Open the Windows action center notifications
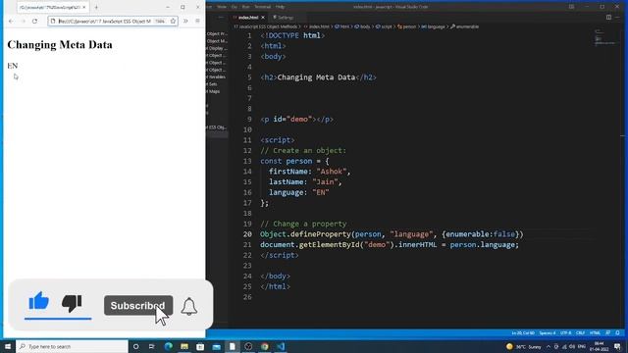Image resolution: width=628 pixels, height=353 pixels. 617,346
